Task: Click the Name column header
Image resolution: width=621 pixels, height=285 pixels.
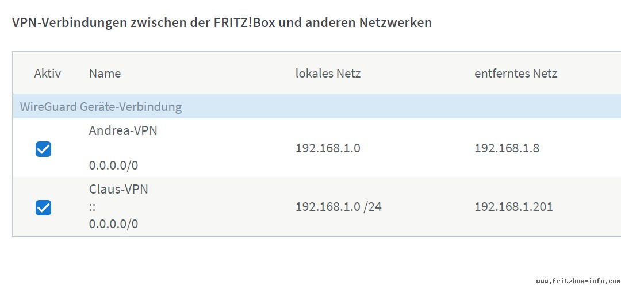Action: pyautogui.click(x=105, y=73)
